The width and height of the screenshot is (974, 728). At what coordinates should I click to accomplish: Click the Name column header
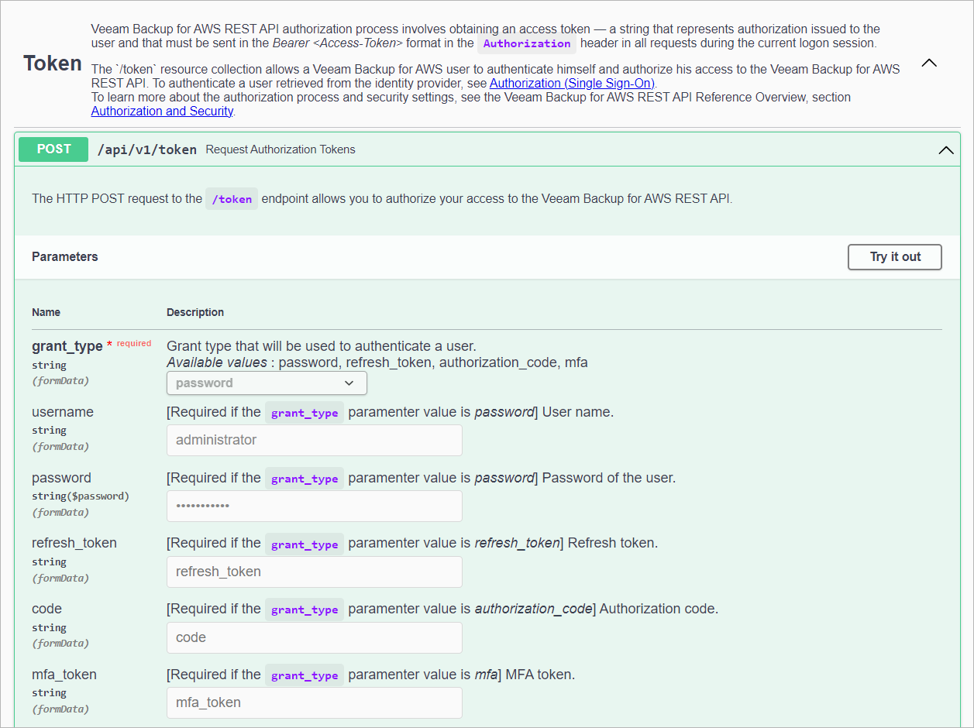[46, 312]
